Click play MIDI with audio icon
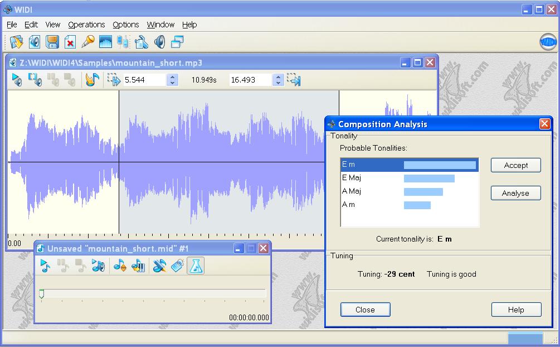 (x=98, y=266)
